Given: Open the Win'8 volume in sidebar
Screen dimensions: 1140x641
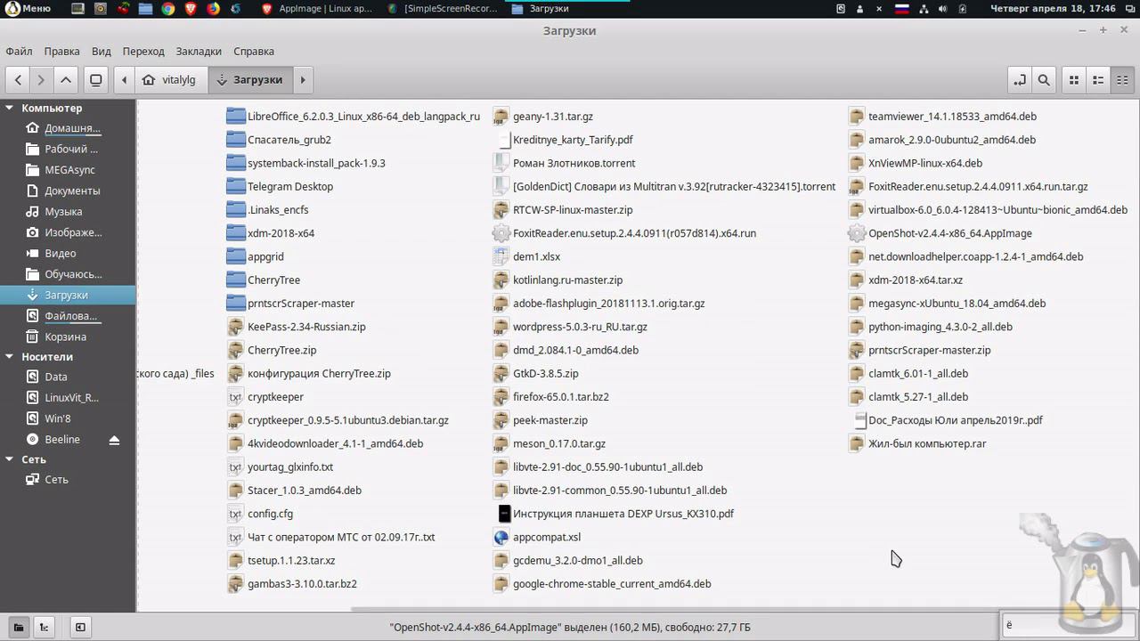Looking at the screenshot, I should click(x=68, y=418).
